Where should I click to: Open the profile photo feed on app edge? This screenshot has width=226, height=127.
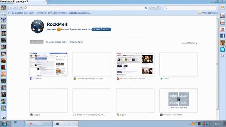click(222, 43)
